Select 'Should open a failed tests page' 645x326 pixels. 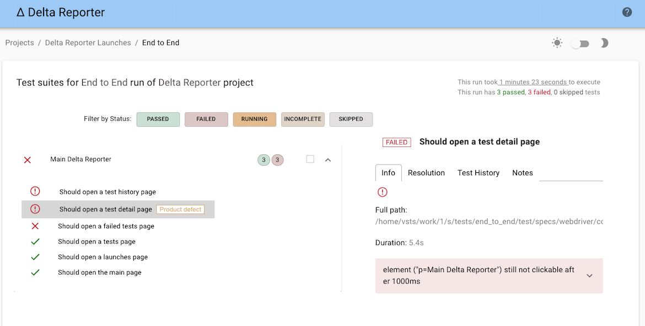pos(106,226)
